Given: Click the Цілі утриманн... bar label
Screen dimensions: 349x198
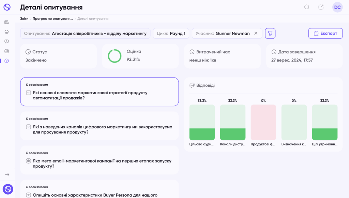Looking at the screenshot, I should point(325,144).
